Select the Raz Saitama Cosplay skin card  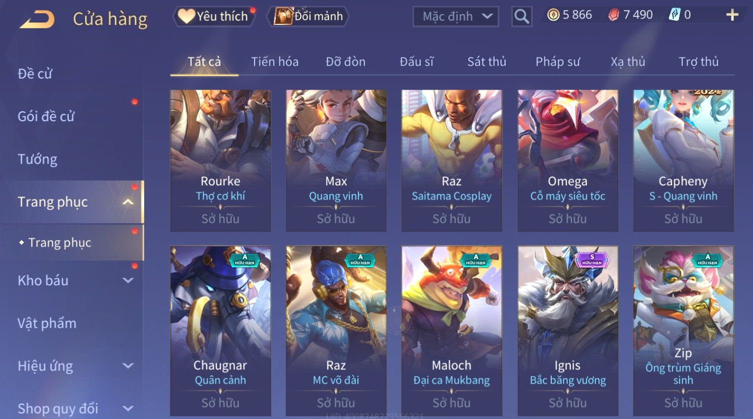pyautogui.click(x=452, y=161)
